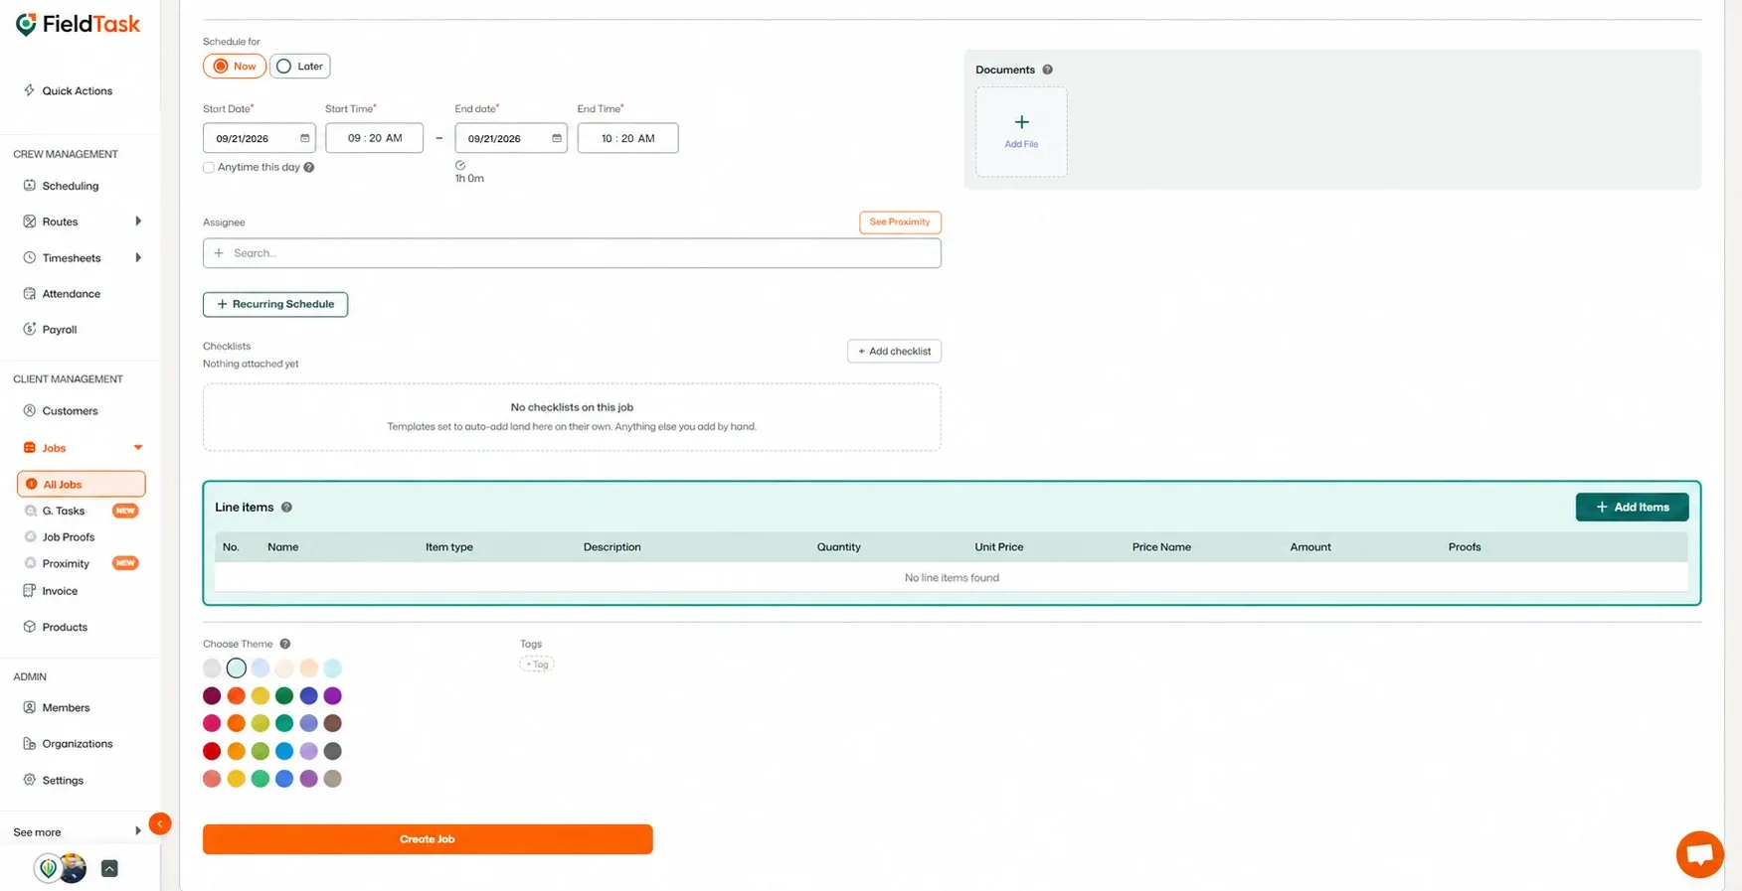Image resolution: width=1742 pixels, height=891 pixels.
Task: Click the Add File plus icon
Action: pos(1021,122)
